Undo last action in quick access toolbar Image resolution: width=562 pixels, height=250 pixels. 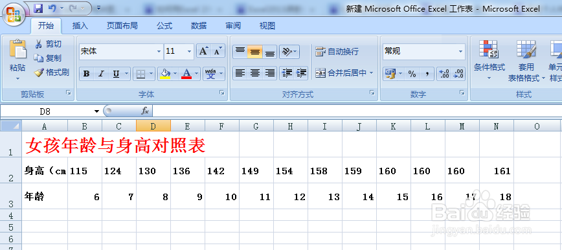coord(52,8)
